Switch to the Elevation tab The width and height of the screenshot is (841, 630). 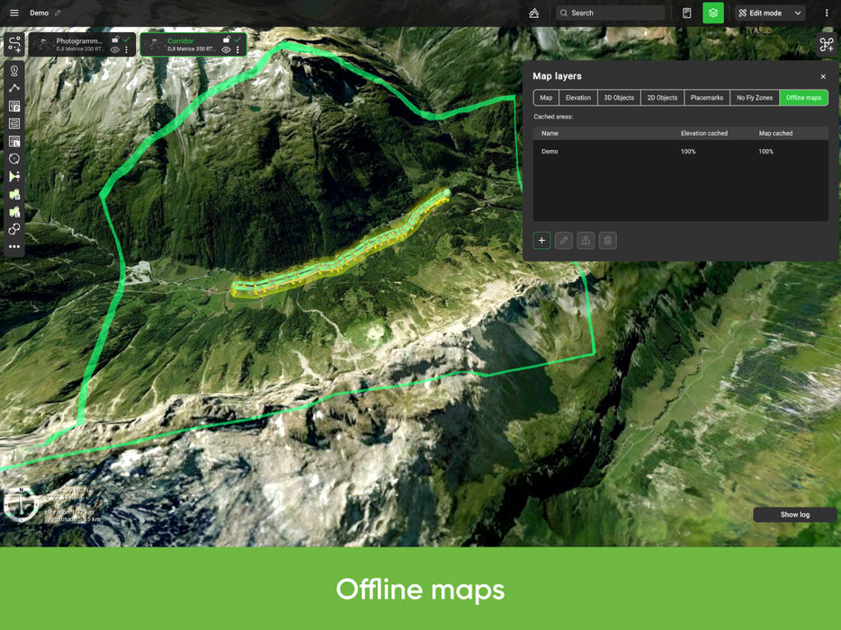coord(578,98)
